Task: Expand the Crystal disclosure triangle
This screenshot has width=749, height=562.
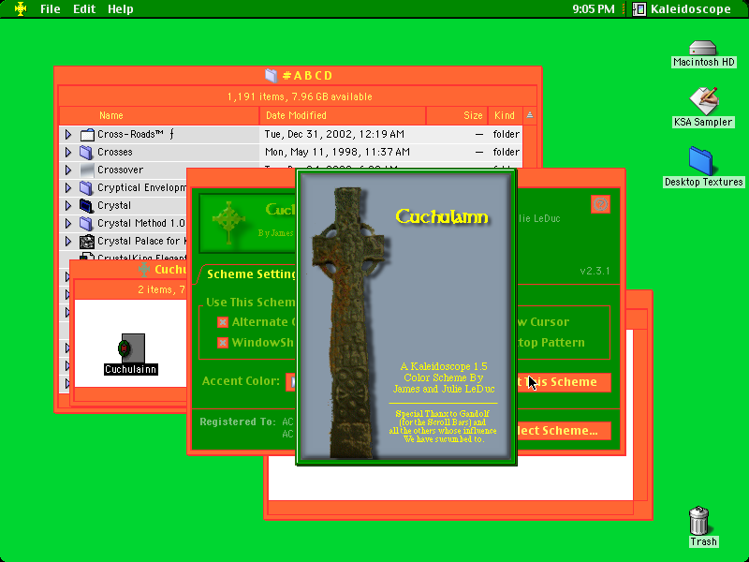Action: (x=68, y=205)
